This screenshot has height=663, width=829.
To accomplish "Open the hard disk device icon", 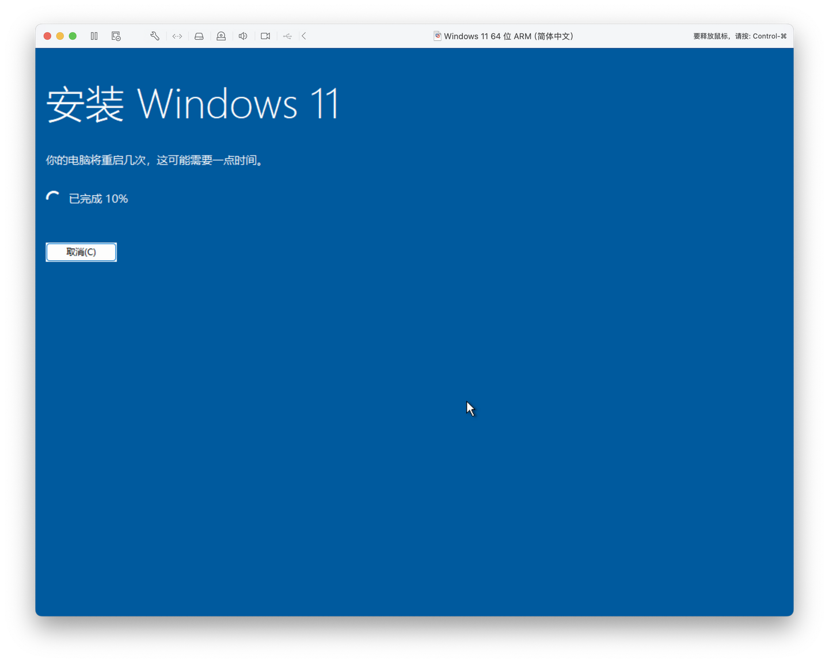I will point(199,36).
